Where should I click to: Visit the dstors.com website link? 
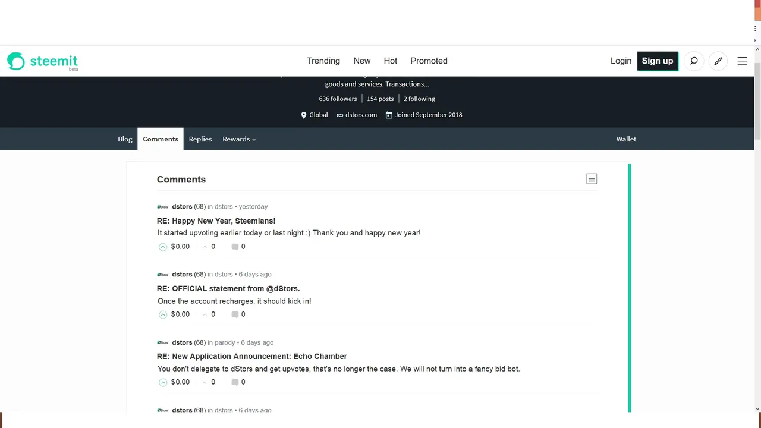[x=361, y=115]
